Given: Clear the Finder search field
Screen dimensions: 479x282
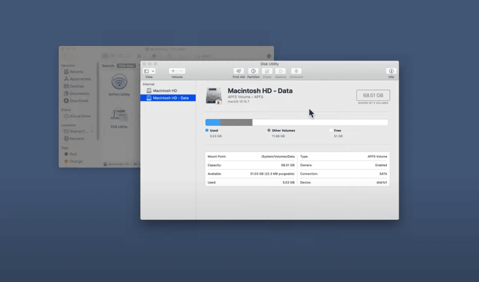Looking at the screenshot, I should (x=269, y=56).
